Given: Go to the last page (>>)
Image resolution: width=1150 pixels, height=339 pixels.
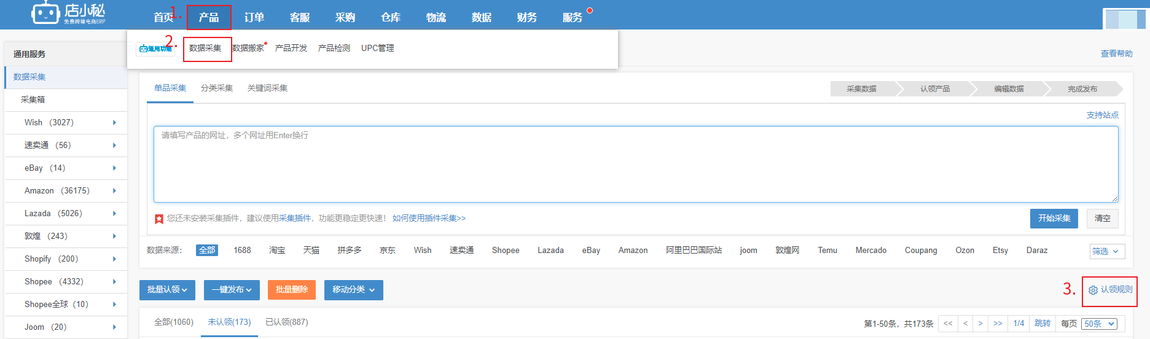Looking at the screenshot, I should [x=998, y=324].
